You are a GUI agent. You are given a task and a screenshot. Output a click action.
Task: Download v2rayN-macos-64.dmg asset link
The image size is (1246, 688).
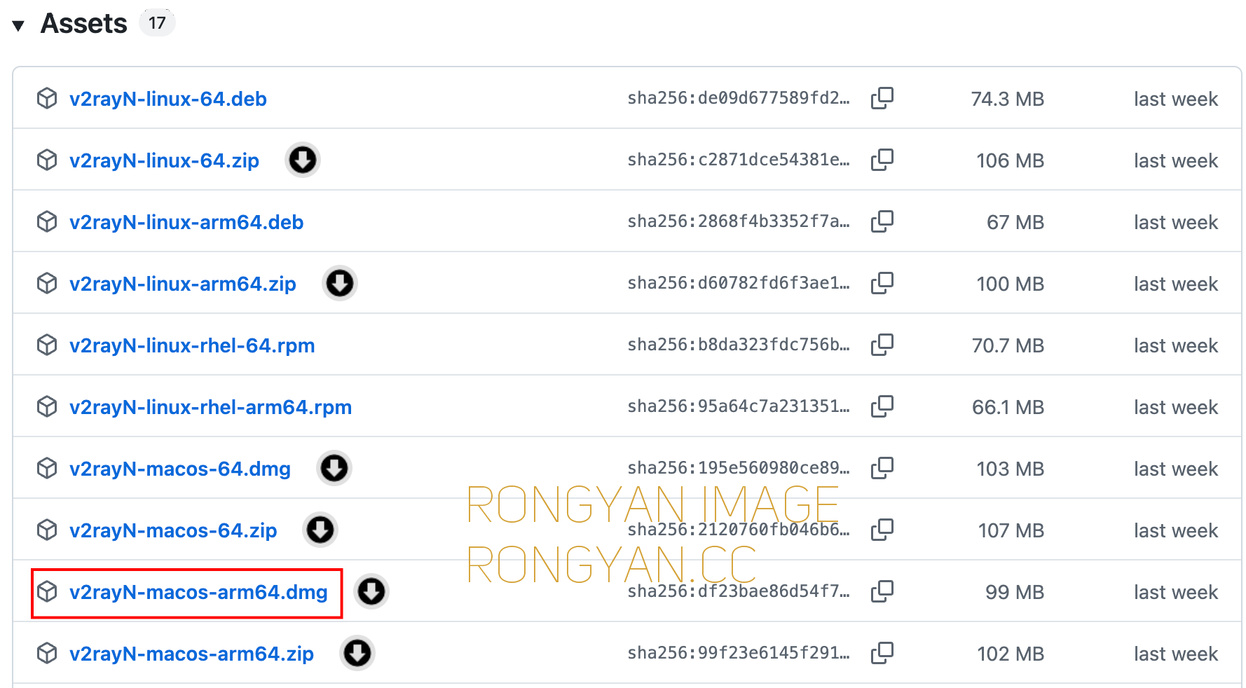pos(180,469)
